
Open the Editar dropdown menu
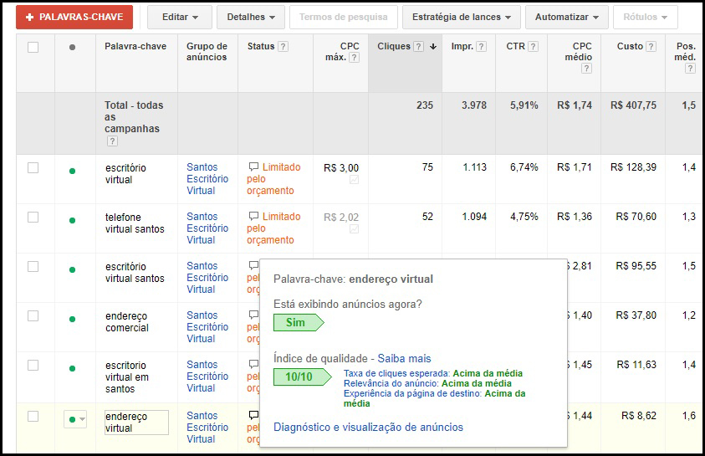pos(180,17)
